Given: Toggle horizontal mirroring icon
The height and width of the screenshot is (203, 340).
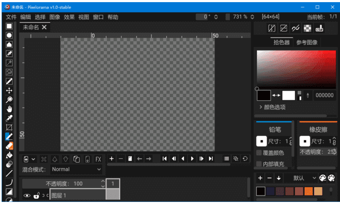Looking at the screenshot, I should [x=272, y=28].
